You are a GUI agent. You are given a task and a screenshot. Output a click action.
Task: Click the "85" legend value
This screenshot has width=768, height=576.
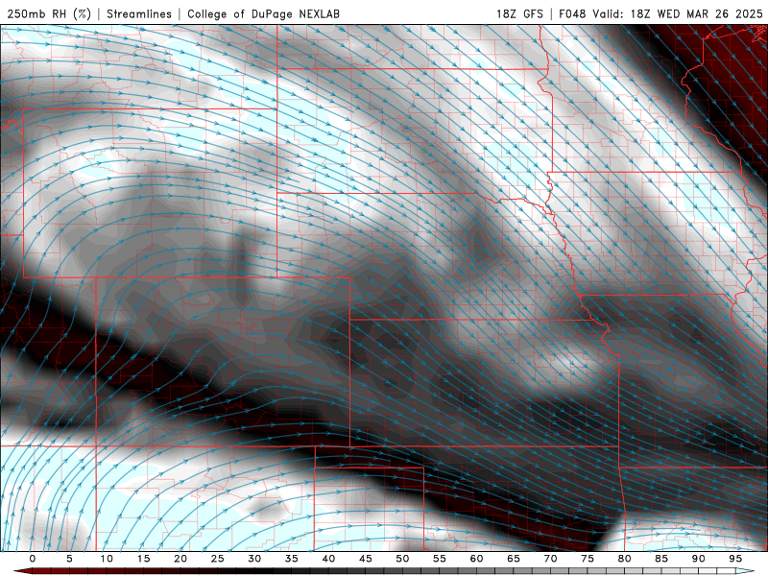click(661, 559)
